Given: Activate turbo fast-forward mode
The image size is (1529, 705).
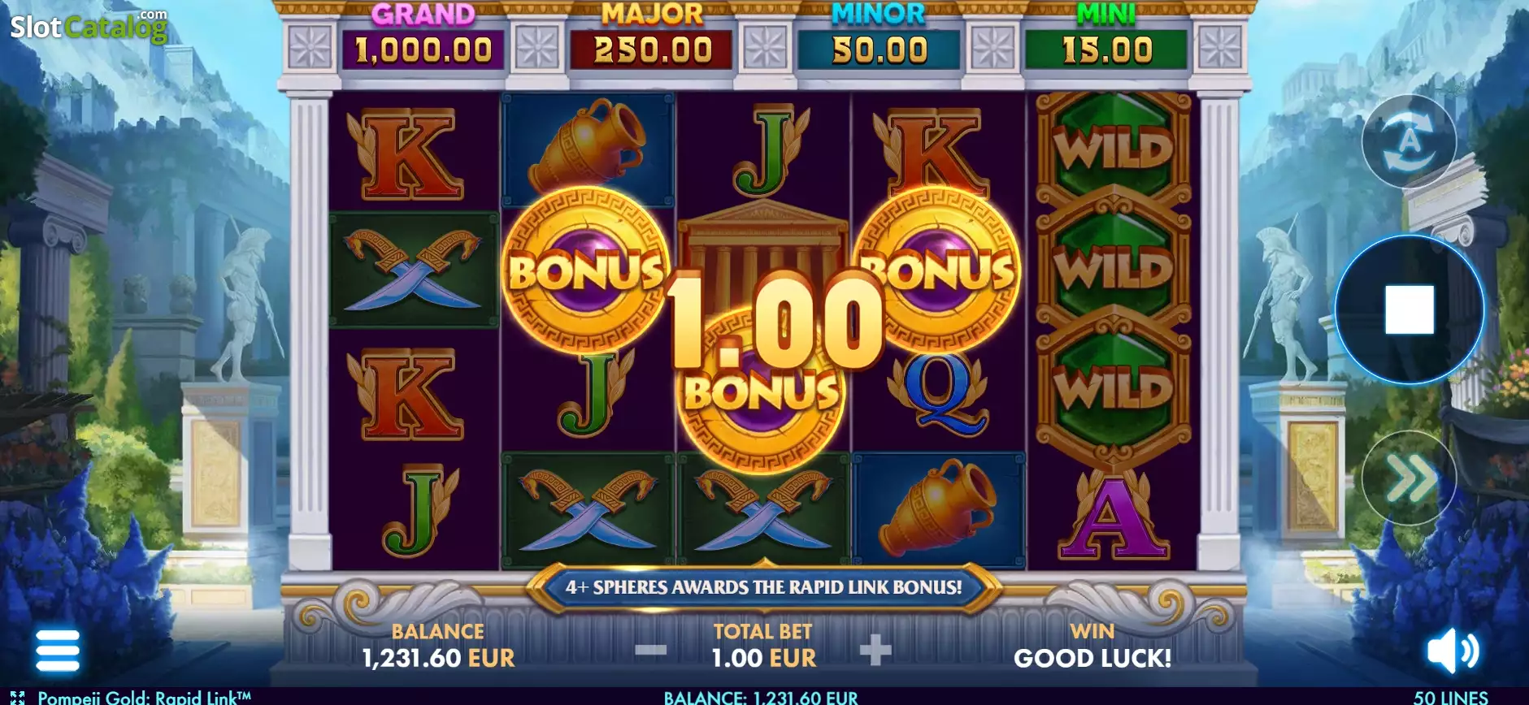Looking at the screenshot, I should 1410,478.
